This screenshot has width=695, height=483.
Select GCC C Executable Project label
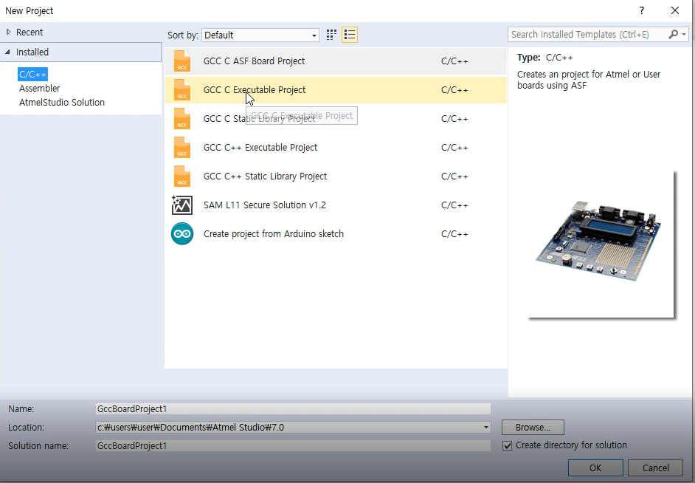[x=255, y=89]
